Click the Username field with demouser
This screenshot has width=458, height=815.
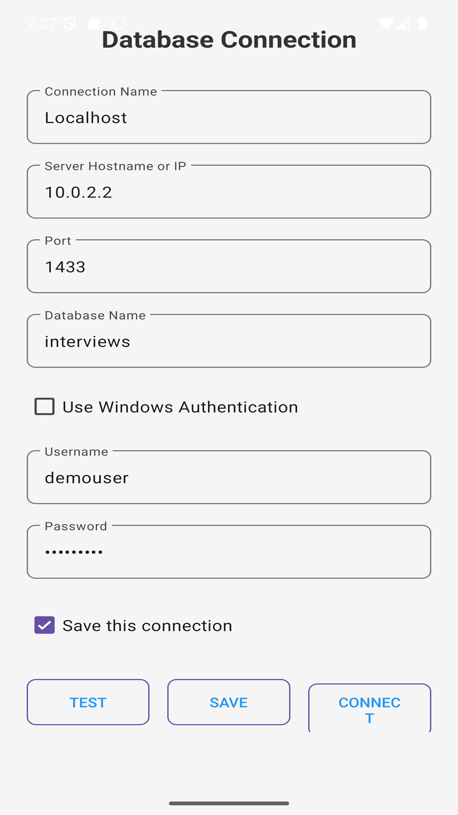pyautogui.click(x=229, y=478)
